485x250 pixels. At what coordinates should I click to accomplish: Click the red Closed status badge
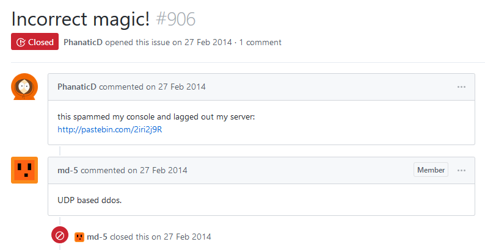[x=35, y=42]
